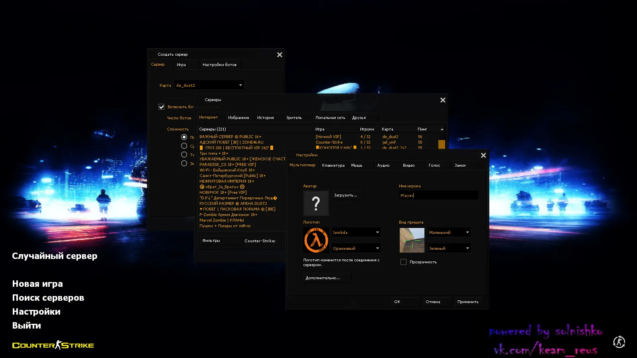
Task: Switch to the Настройки ботов tab
Action: (220, 64)
